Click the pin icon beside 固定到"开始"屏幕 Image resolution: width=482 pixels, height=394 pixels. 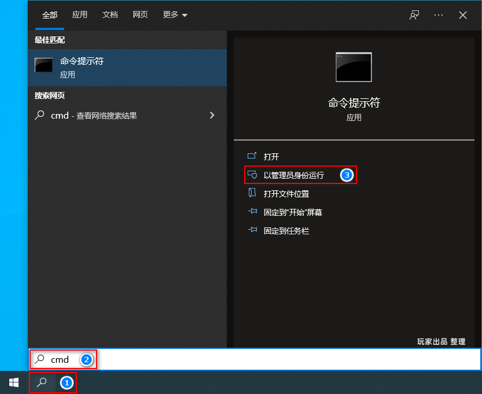(252, 212)
